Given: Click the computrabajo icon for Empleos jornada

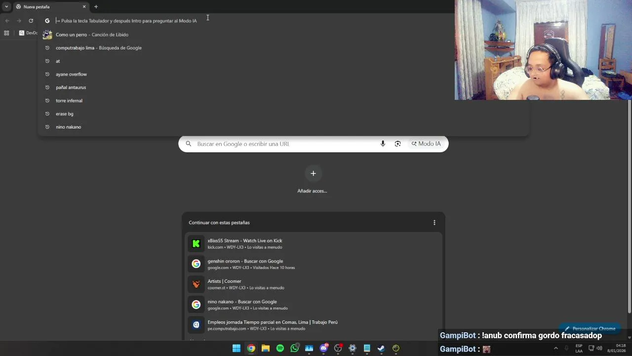Looking at the screenshot, I should click(x=196, y=325).
